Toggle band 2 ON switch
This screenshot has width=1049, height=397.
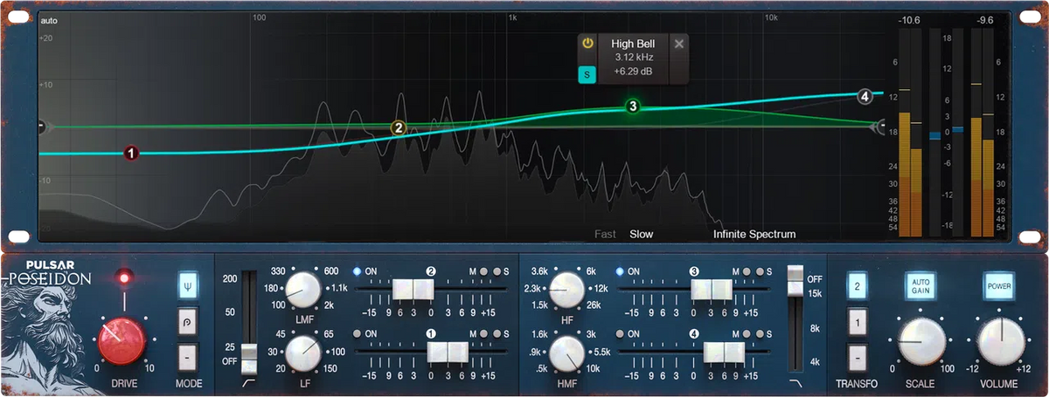pyautogui.click(x=358, y=271)
